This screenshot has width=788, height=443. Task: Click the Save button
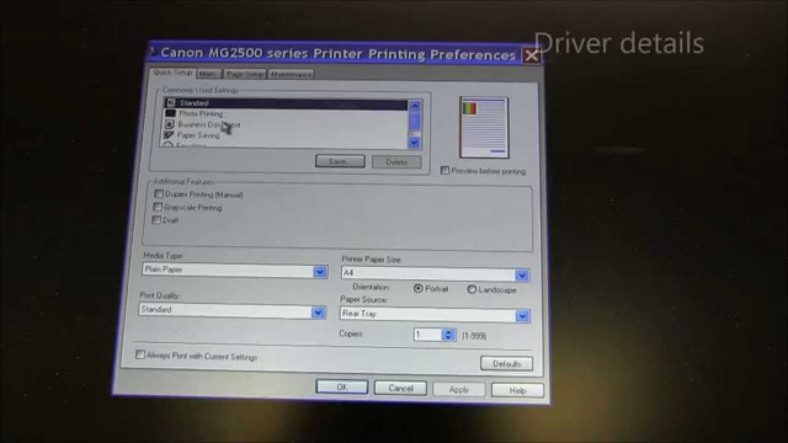(x=340, y=161)
